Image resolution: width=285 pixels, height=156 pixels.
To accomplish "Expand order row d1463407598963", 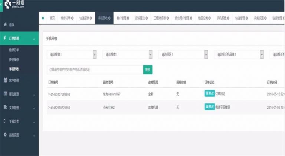I will tap(49, 94).
